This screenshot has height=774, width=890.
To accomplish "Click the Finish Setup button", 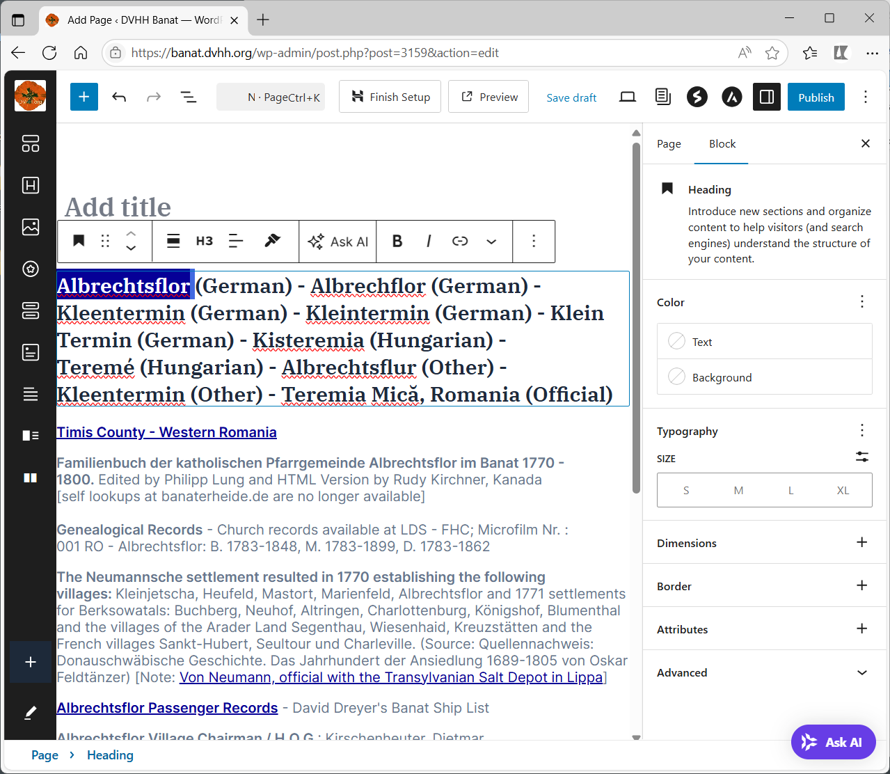I will click(390, 97).
